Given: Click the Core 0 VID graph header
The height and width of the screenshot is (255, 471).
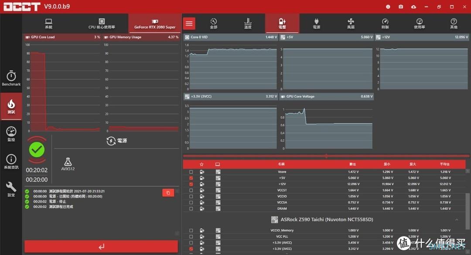Looking at the screenshot, I should pos(231,37).
